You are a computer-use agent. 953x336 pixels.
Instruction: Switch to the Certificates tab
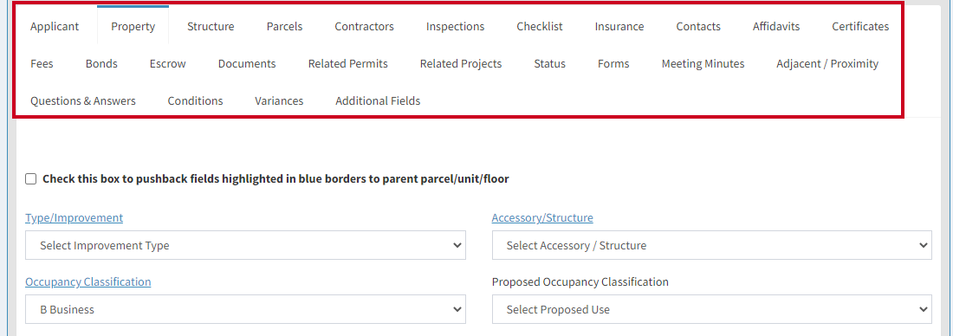[860, 26]
